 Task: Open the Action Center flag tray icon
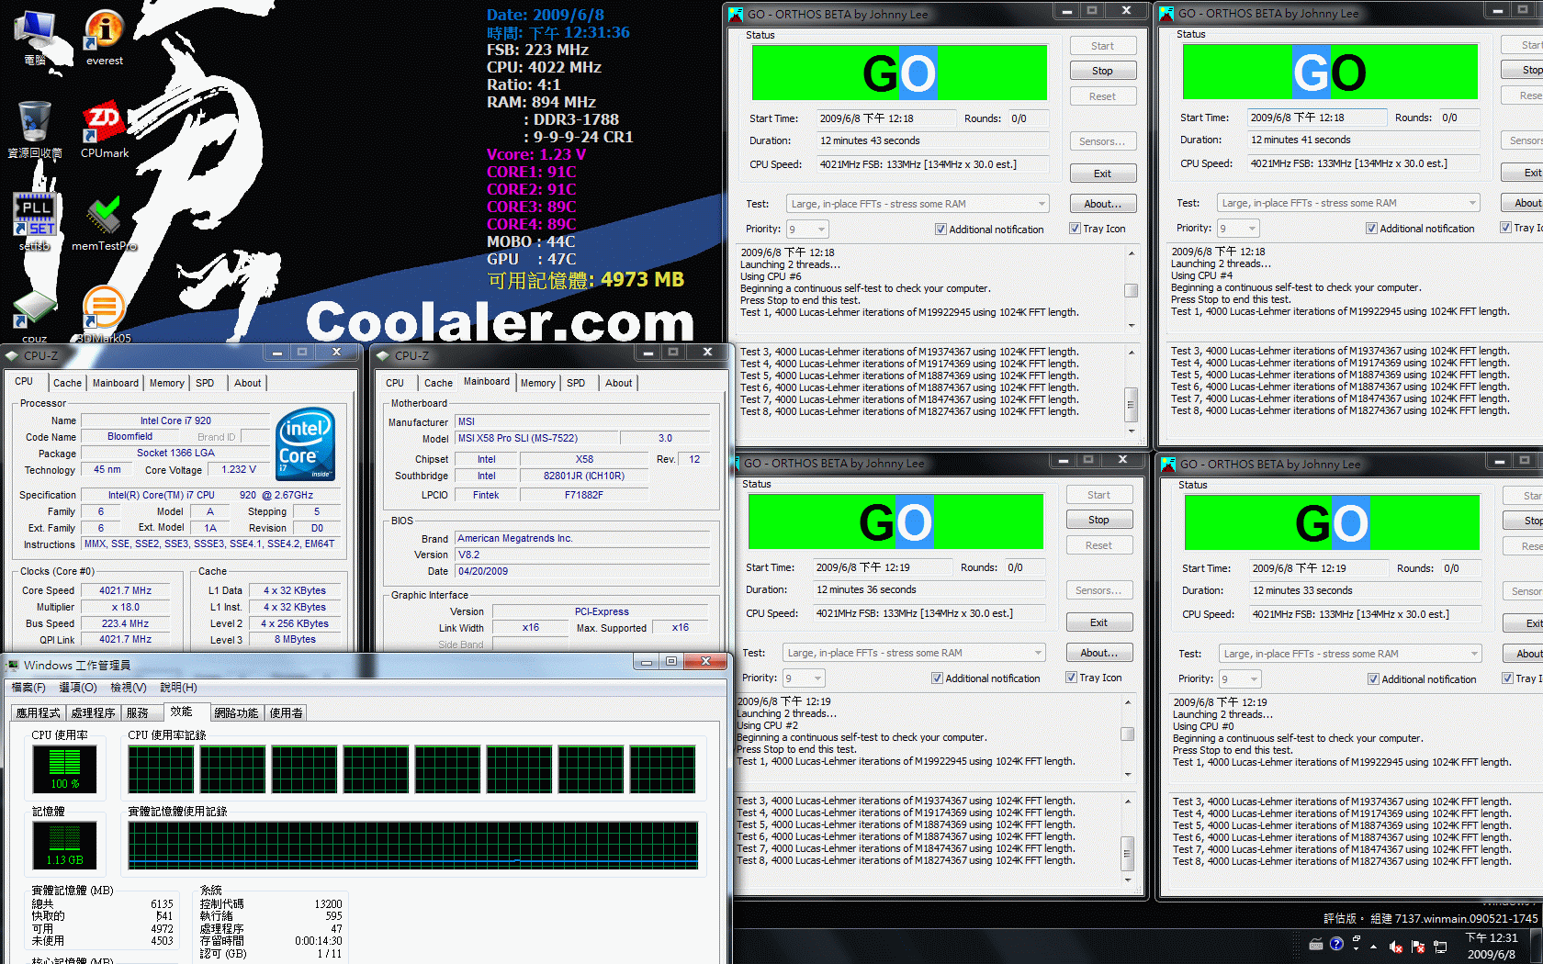click(x=1417, y=946)
